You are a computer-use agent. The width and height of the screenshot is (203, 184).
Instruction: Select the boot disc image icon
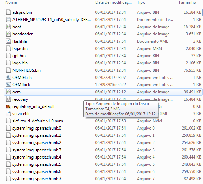pos(8,27)
